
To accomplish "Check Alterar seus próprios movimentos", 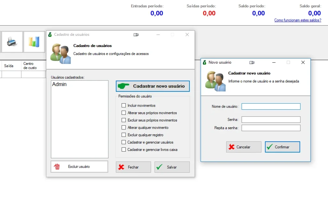I will [124, 113].
